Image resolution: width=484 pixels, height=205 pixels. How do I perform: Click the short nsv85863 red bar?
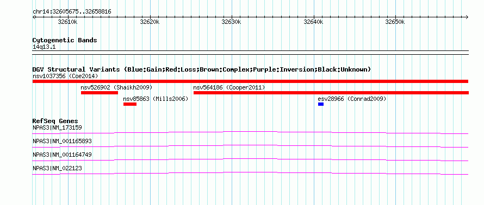pos(130,104)
